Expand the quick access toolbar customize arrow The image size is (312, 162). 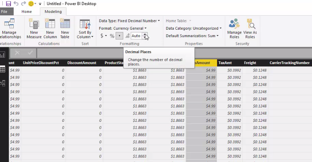point(40,4)
